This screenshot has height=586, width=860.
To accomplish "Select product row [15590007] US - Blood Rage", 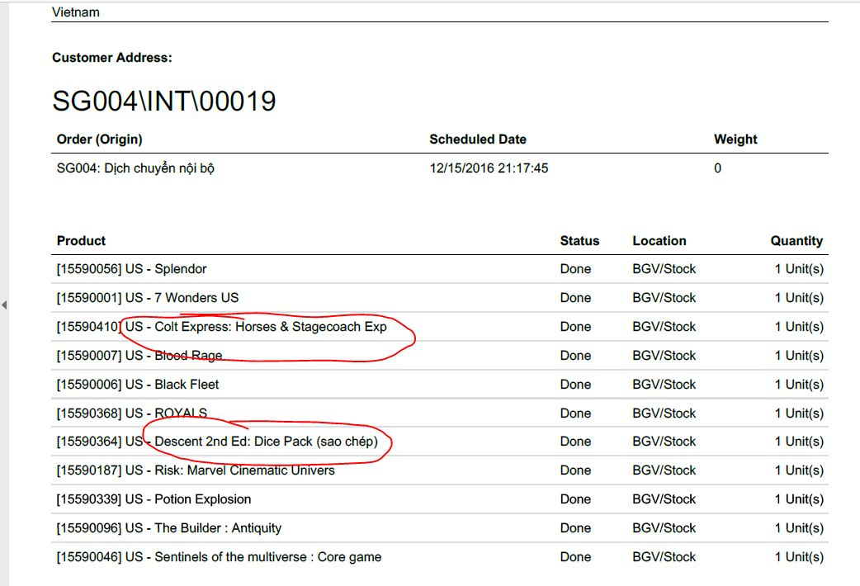I will tap(440, 356).
